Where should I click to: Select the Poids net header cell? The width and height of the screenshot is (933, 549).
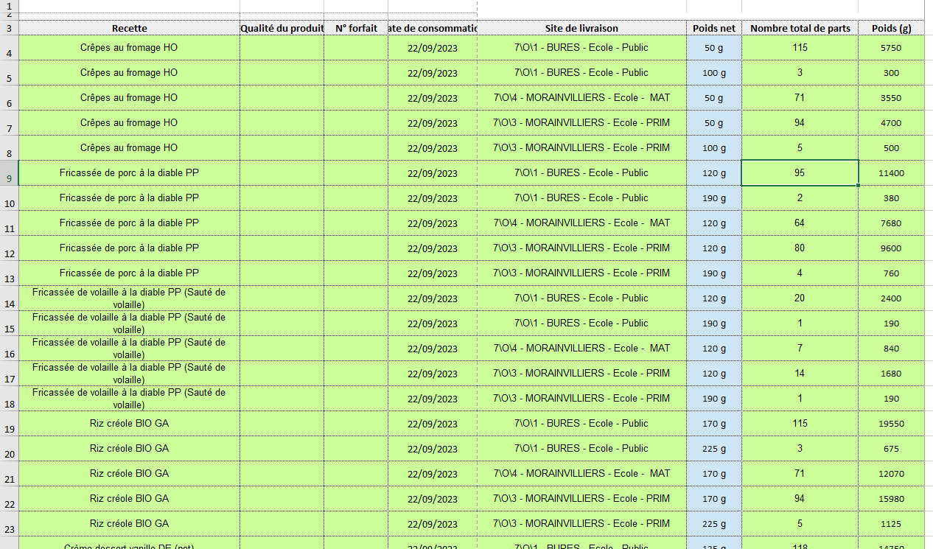pyautogui.click(x=713, y=28)
